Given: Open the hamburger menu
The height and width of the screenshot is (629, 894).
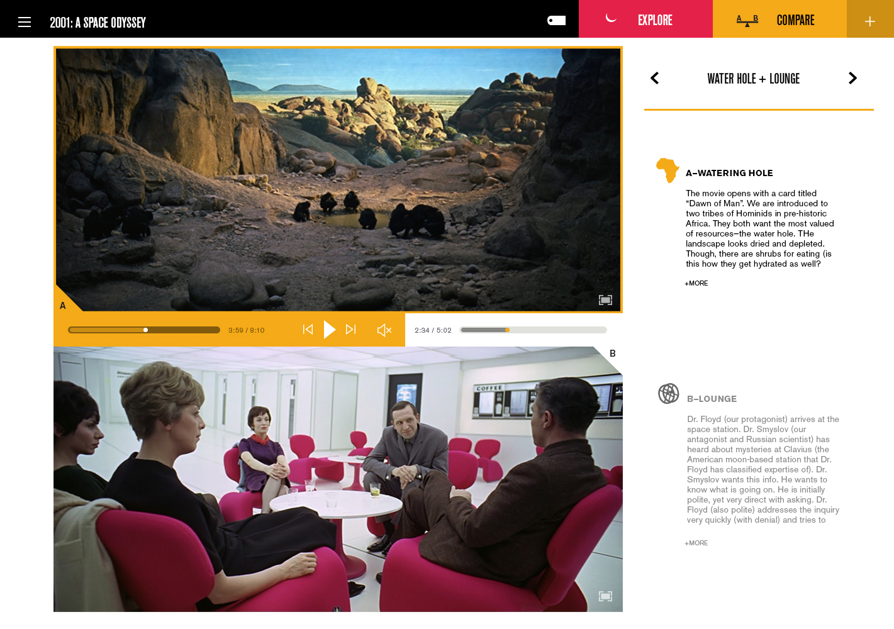Looking at the screenshot, I should 25,22.
